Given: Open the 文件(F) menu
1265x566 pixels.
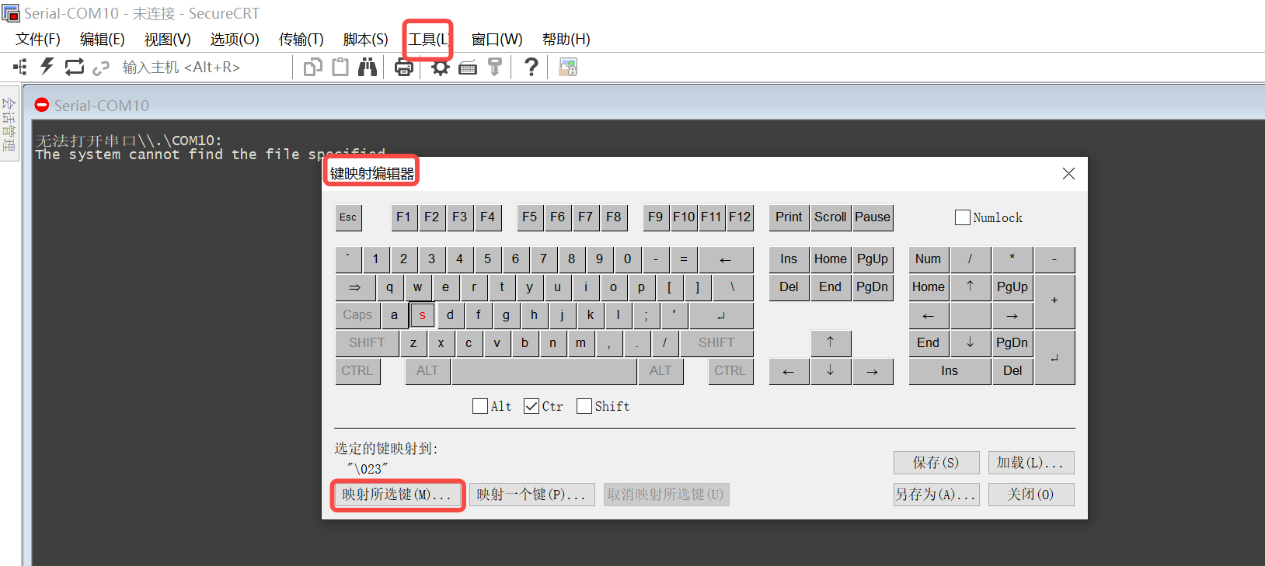Looking at the screenshot, I should [38, 40].
